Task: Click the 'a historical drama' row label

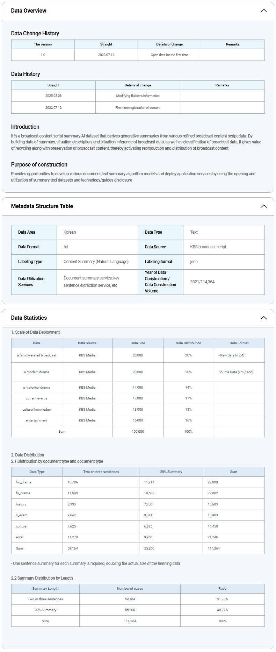Action: point(36,387)
